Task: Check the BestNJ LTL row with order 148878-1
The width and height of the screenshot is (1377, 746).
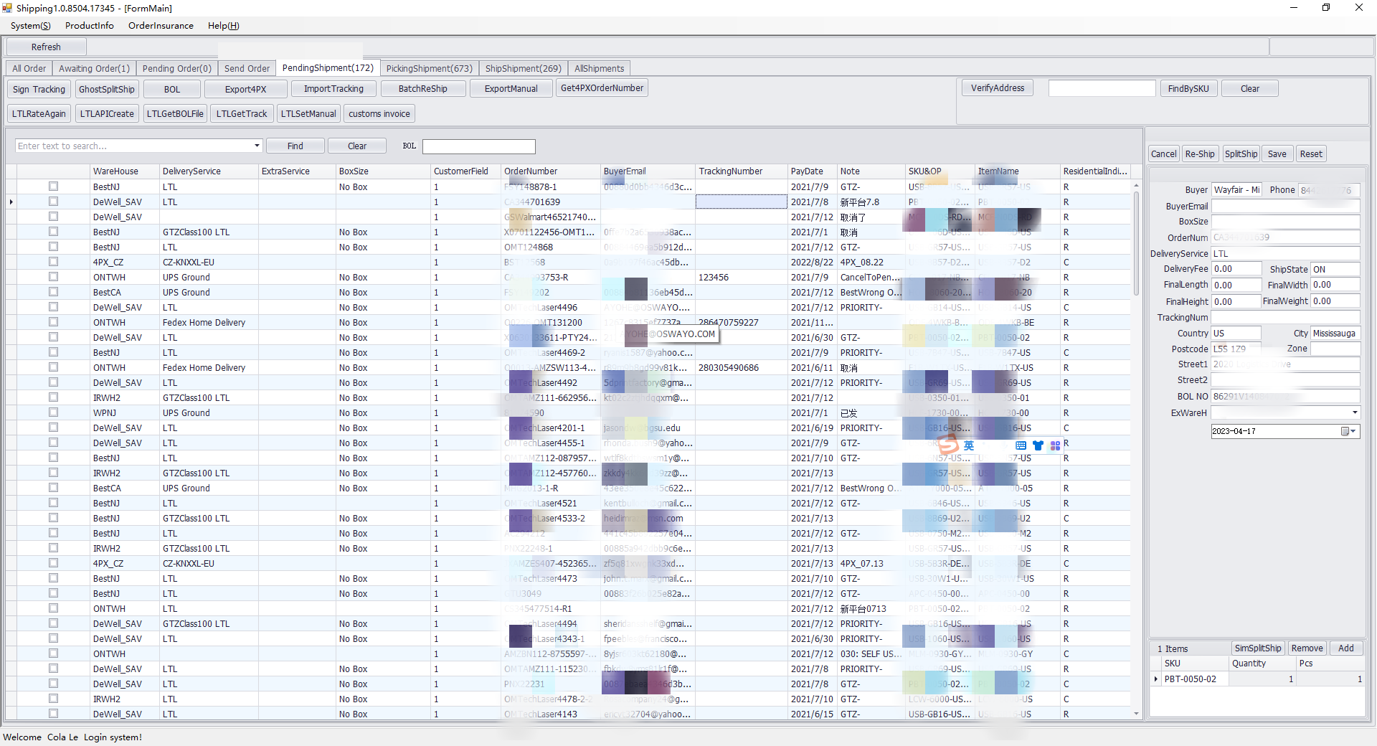Action: point(53,186)
